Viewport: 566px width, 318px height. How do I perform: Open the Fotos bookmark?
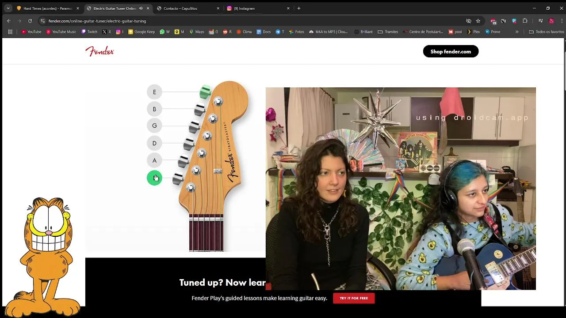click(x=296, y=32)
